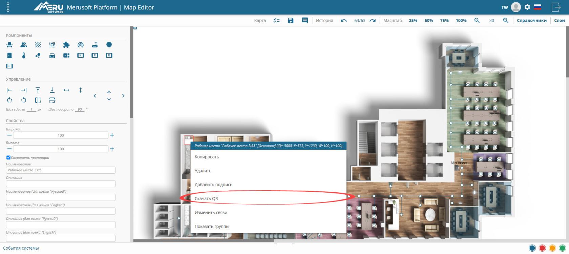This screenshot has height=254, width=569.
Task: Increase width with the plus stepper
Action: [112, 135]
